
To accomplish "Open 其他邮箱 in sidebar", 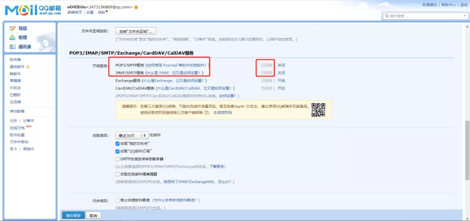I will pyautogui.click(x=17, y=111).
